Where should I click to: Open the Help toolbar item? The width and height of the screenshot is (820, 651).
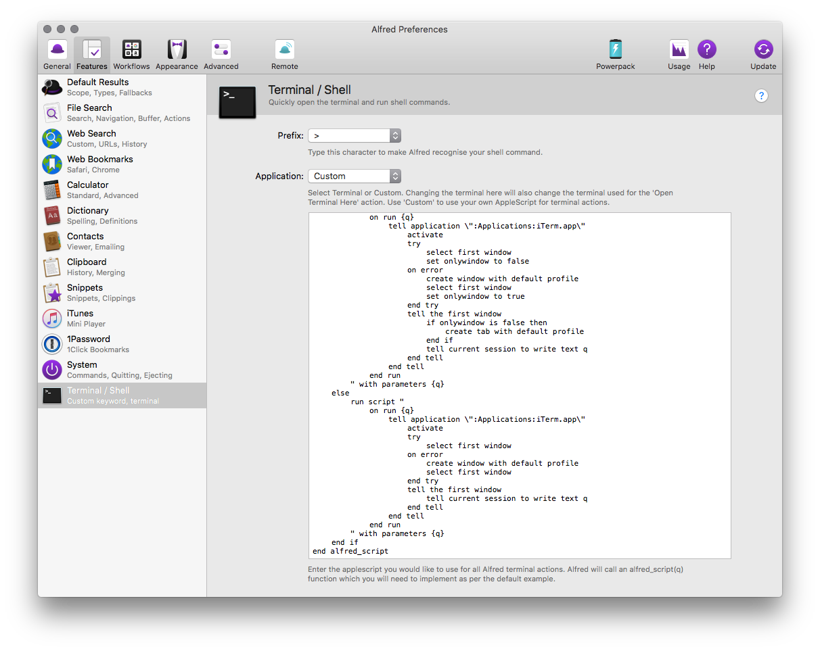(706, 55)
